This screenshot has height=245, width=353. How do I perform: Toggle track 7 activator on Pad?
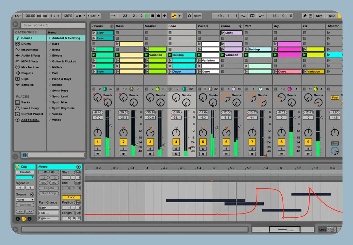pyautogui.click(x=252, y=142)
